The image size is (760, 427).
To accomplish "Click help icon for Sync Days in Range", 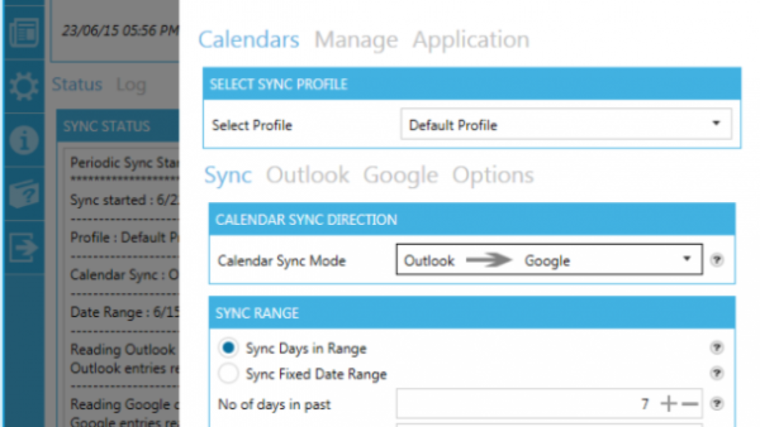I will [x=716, y=347].
